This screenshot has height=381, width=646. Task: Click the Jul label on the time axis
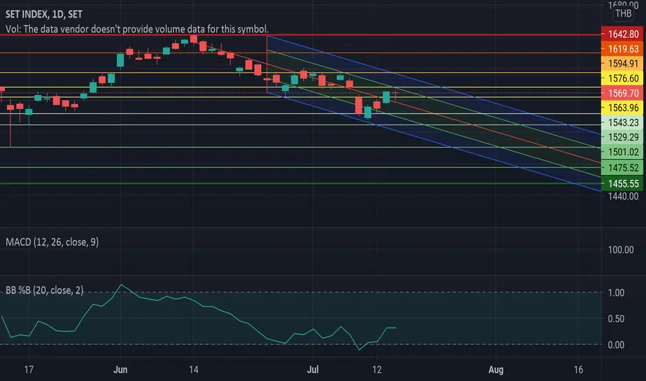313,369
